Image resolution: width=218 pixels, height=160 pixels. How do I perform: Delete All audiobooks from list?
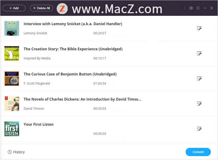pos(41,8)
